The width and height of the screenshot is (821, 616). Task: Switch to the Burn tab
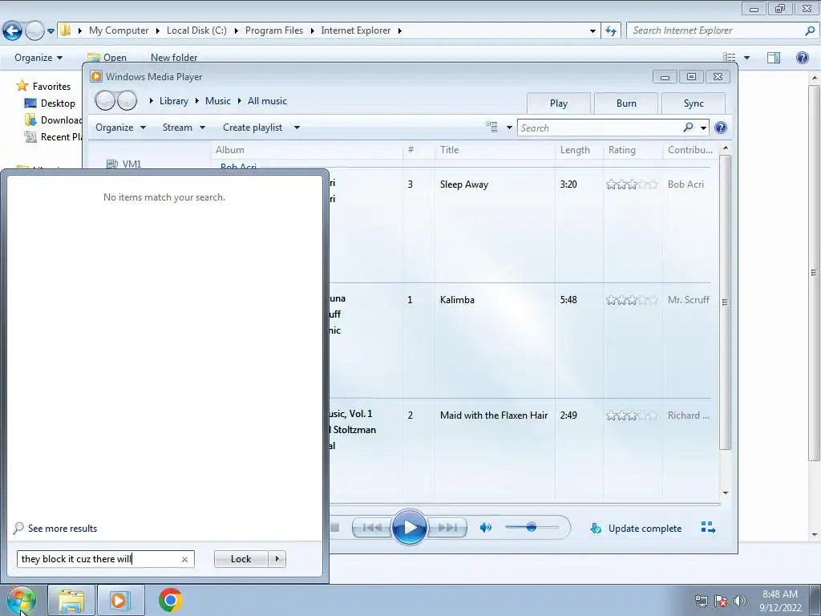626,103
